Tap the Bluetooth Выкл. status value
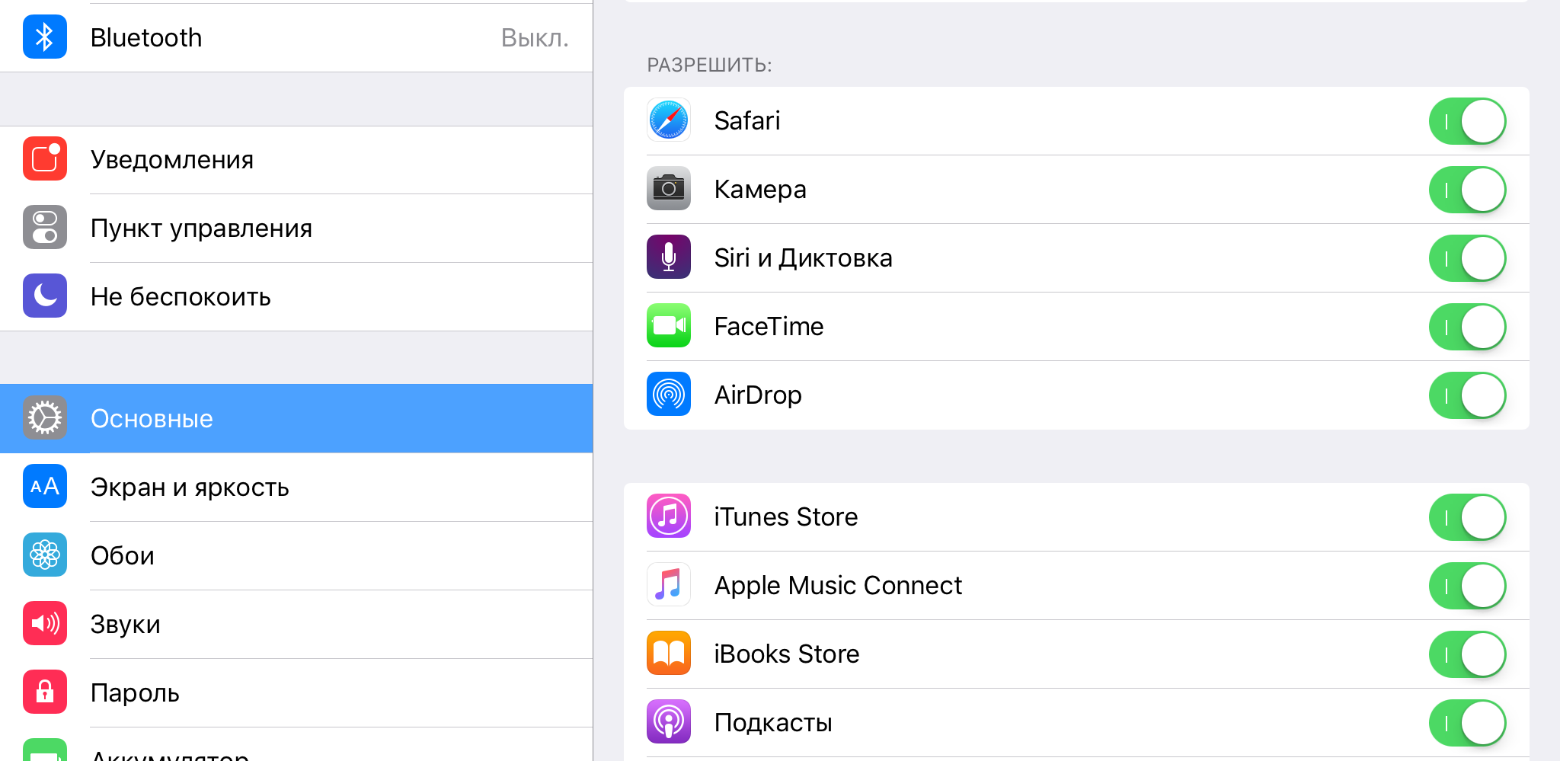Viewport: 1560px width, 761px height. tap(535, 37)
